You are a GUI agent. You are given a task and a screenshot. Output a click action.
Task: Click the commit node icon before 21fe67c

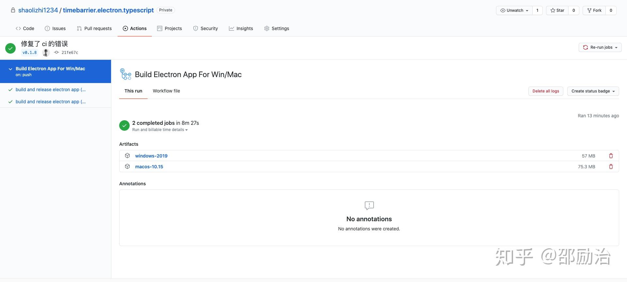click(x=56, y=52)
